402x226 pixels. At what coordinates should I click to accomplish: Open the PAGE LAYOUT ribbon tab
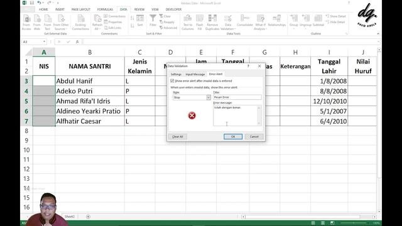coord(81,9)
